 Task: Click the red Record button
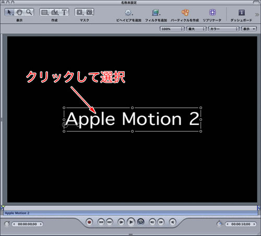[x=89, y=222]
